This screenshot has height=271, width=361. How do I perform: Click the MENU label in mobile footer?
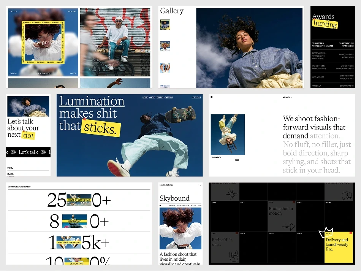[x=10, y=168]
